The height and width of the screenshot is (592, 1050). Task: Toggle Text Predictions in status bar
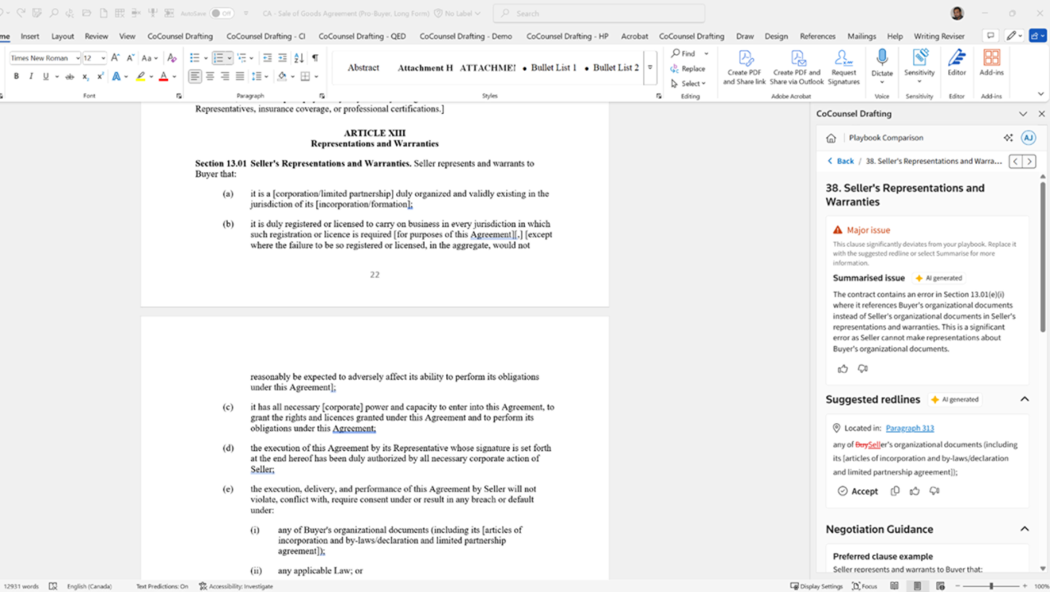[162, 586]
